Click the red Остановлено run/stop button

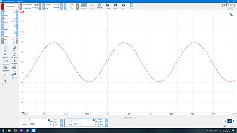[10, 7]
